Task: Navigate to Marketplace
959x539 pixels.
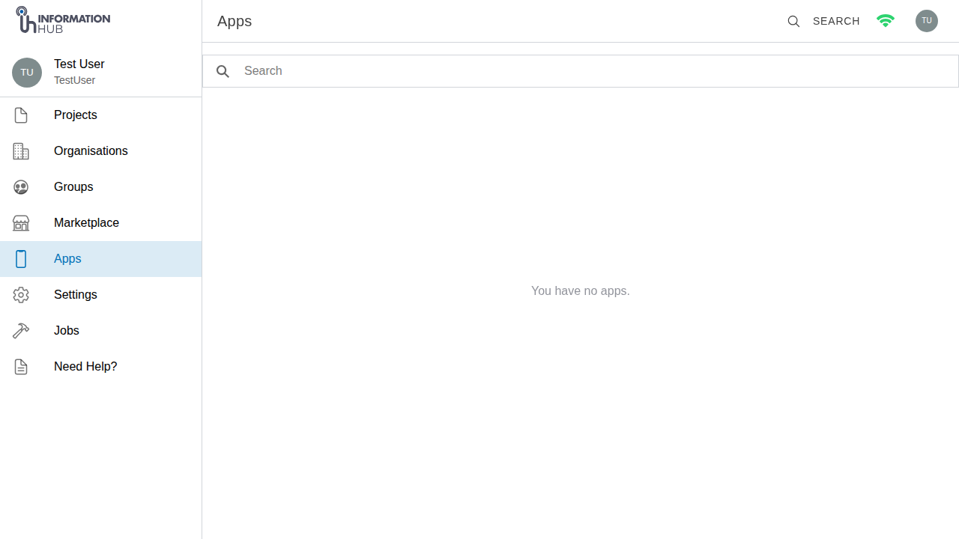Action: 100,223
